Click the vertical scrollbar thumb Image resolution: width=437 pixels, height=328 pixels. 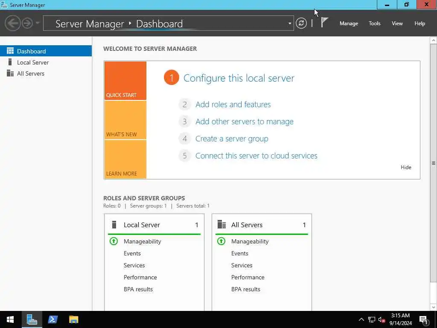[x=434, y=163]
